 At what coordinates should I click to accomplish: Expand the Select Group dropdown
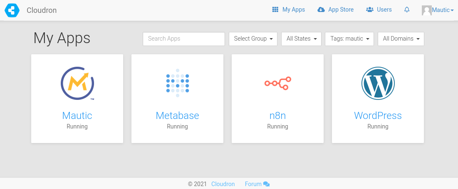point(253,39)
